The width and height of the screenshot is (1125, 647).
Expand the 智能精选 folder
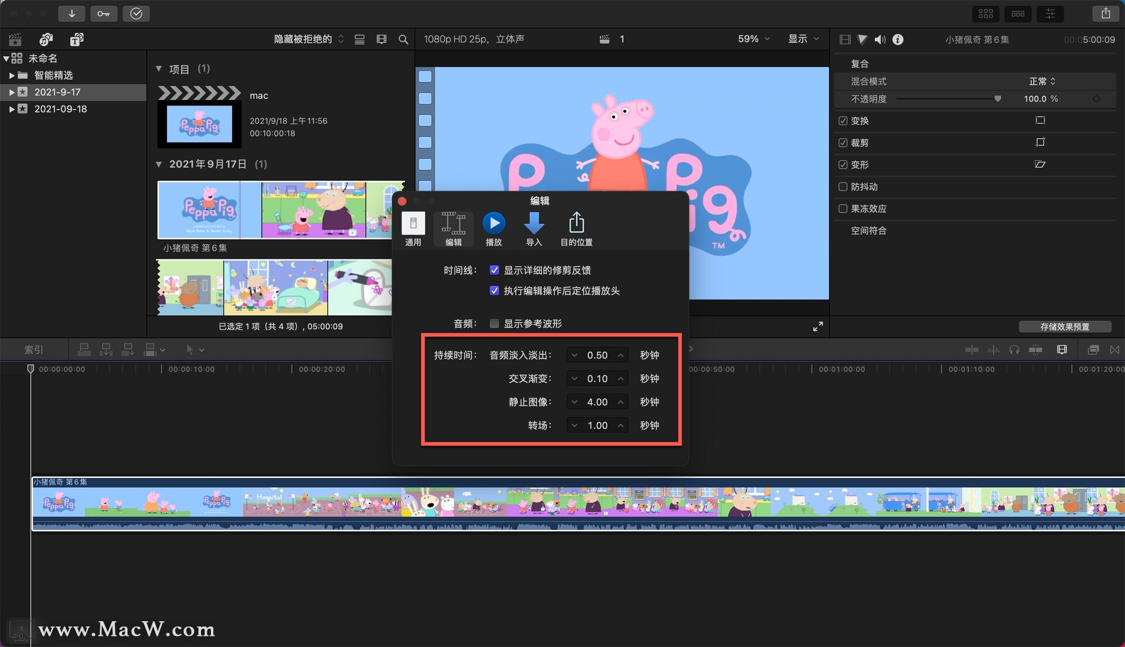coord(12,75)
